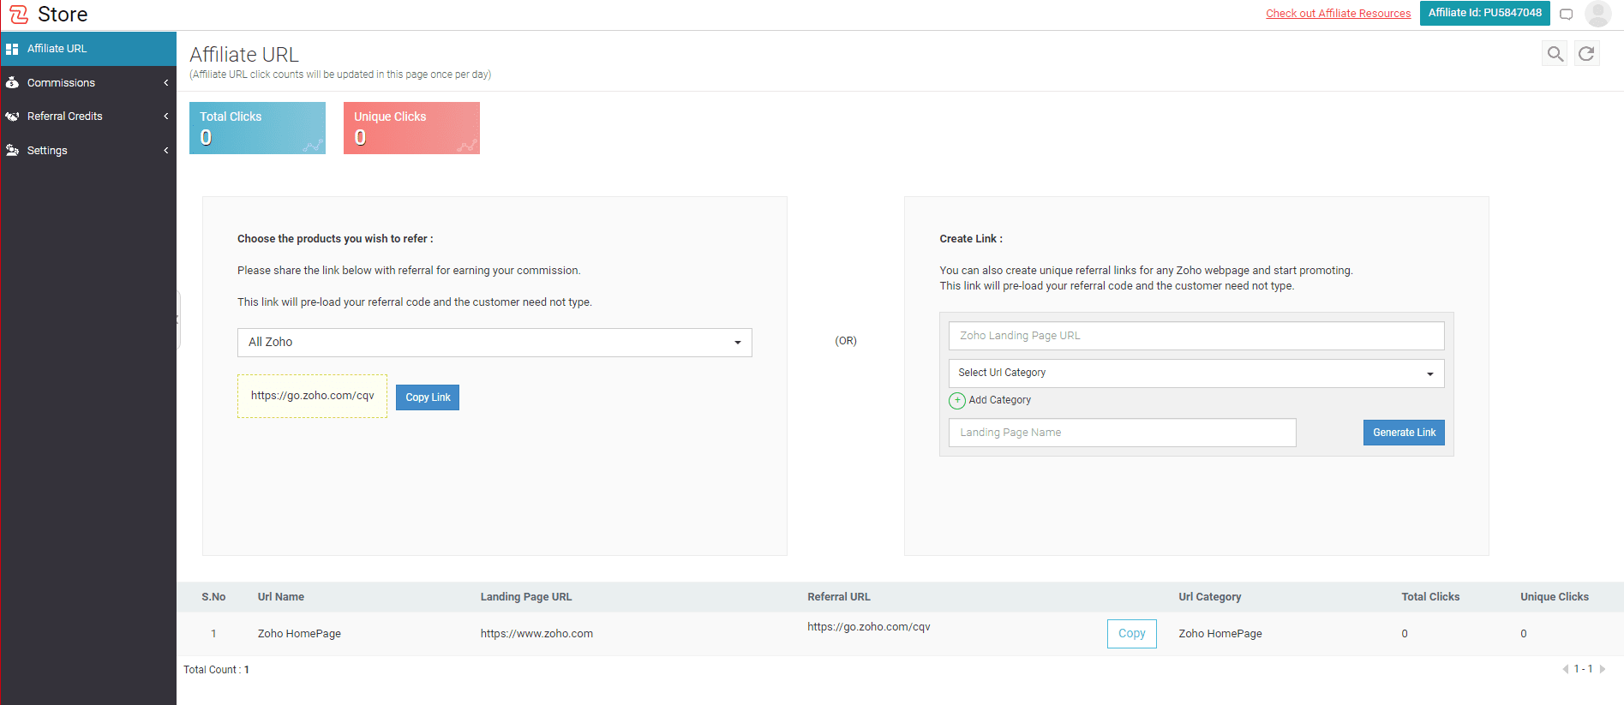The height and width of the screenshot is (705, 1624).
Task: Click the Affiliate URL sidebar grid icon
Action: [x=12, y=49]
